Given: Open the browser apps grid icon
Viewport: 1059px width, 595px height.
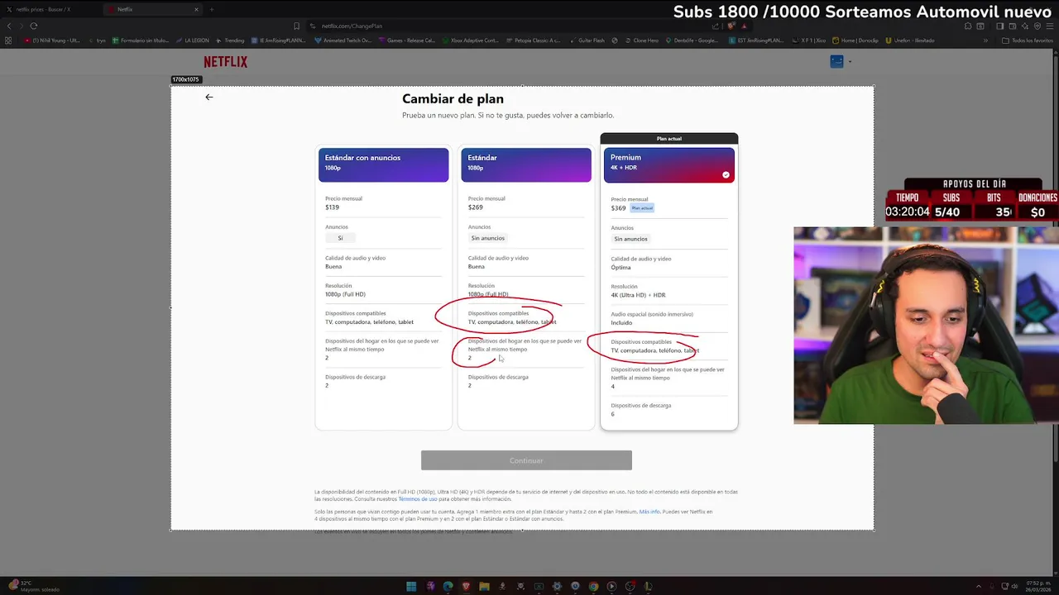Looking at the screenshot, I should click(8, 40).
